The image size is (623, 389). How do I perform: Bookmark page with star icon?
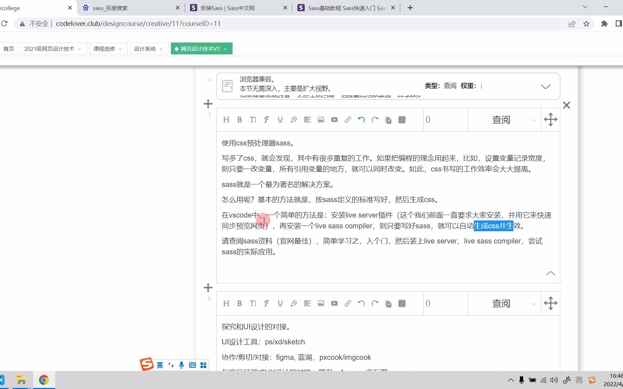click(587, 24)
